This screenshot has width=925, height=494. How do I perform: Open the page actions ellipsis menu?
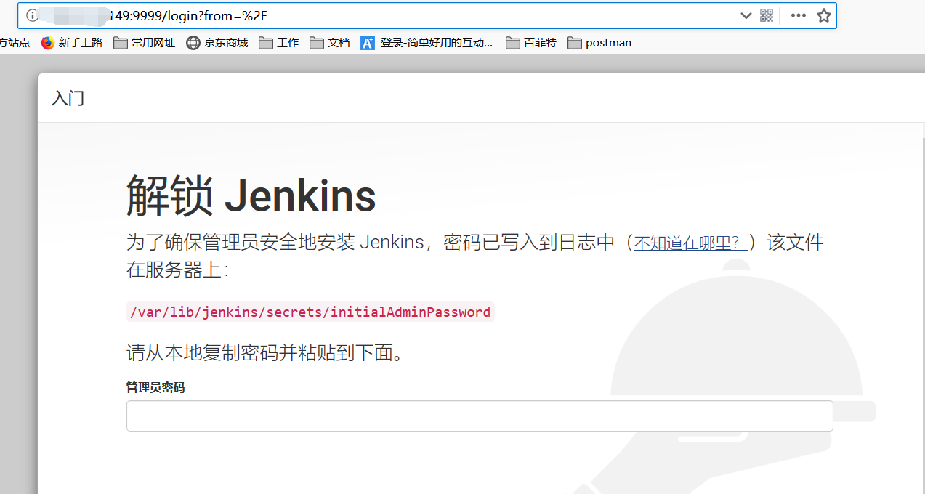tap(798, 16)
